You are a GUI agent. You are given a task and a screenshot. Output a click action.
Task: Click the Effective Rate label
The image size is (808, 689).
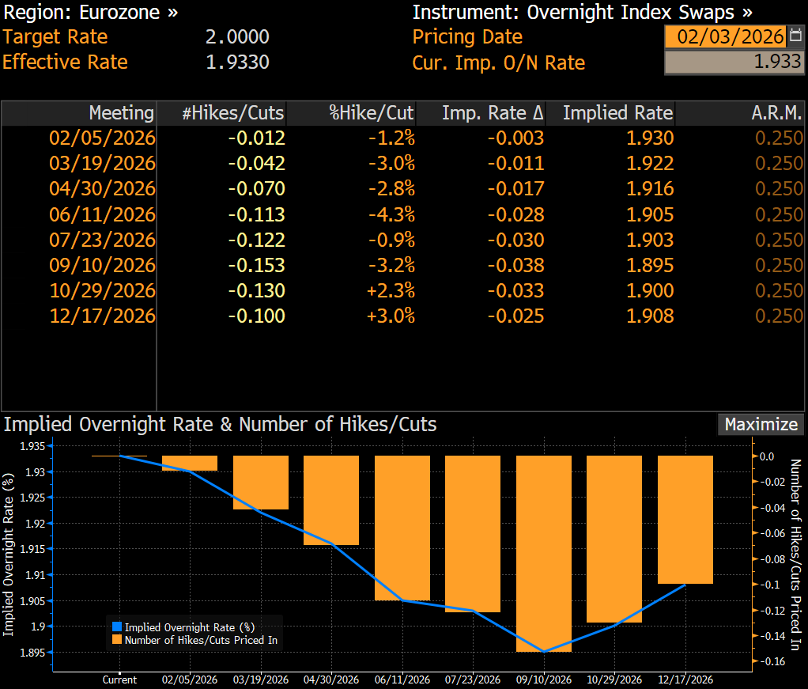pyautogui.click(x=65, y=62)
